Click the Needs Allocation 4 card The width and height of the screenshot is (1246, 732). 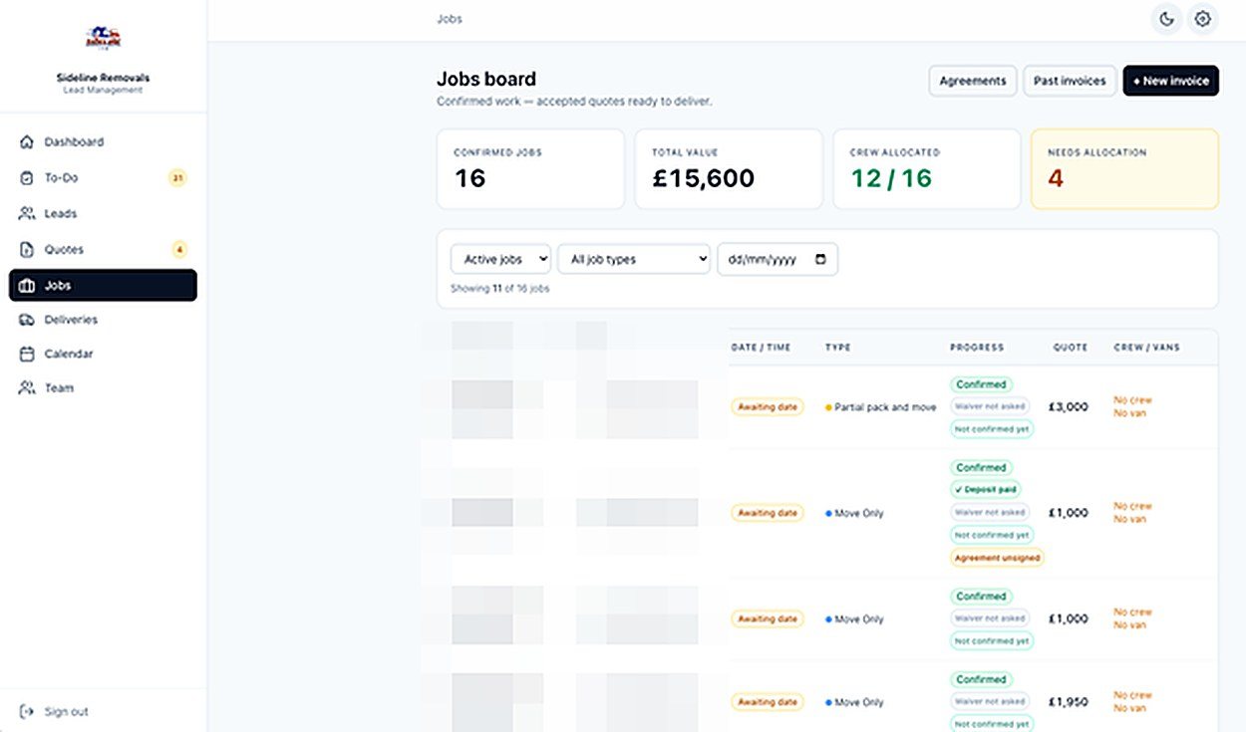click(x=1124, y=169)
